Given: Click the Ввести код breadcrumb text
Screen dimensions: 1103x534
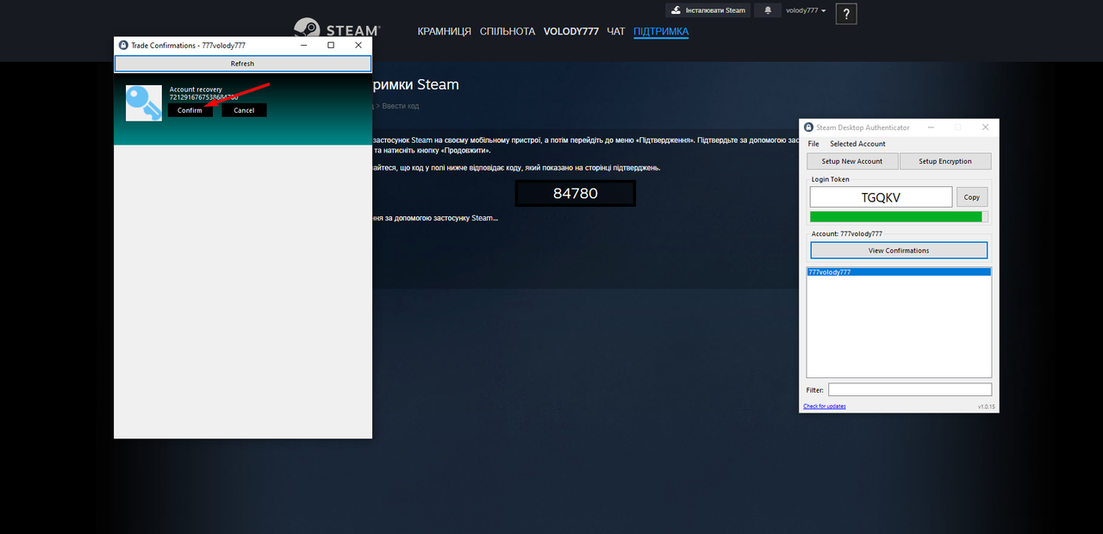Looking at the screenshot, I should pos(401,106).
